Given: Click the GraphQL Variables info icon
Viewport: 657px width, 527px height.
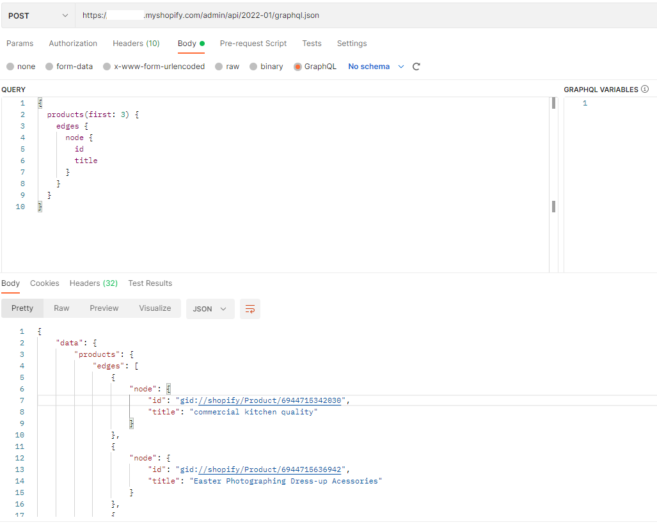Looking at the screenshot, I should 645,90.
